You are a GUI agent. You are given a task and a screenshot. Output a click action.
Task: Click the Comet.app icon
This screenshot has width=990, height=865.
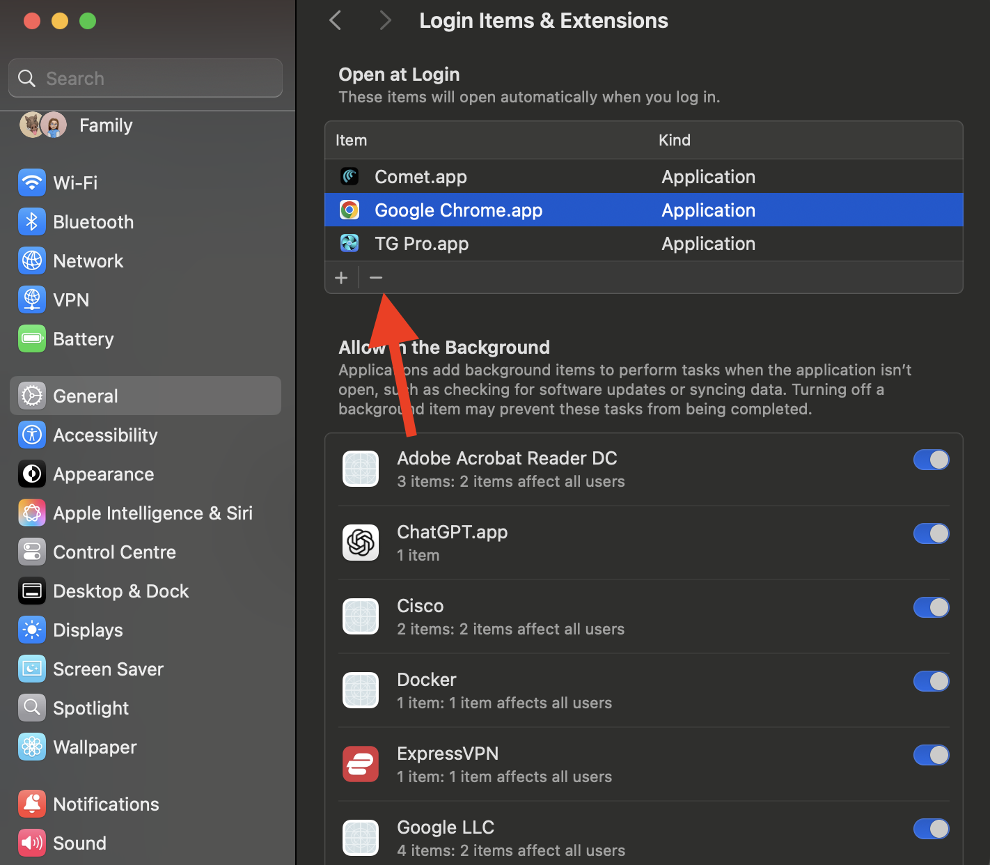coord(349,176)
